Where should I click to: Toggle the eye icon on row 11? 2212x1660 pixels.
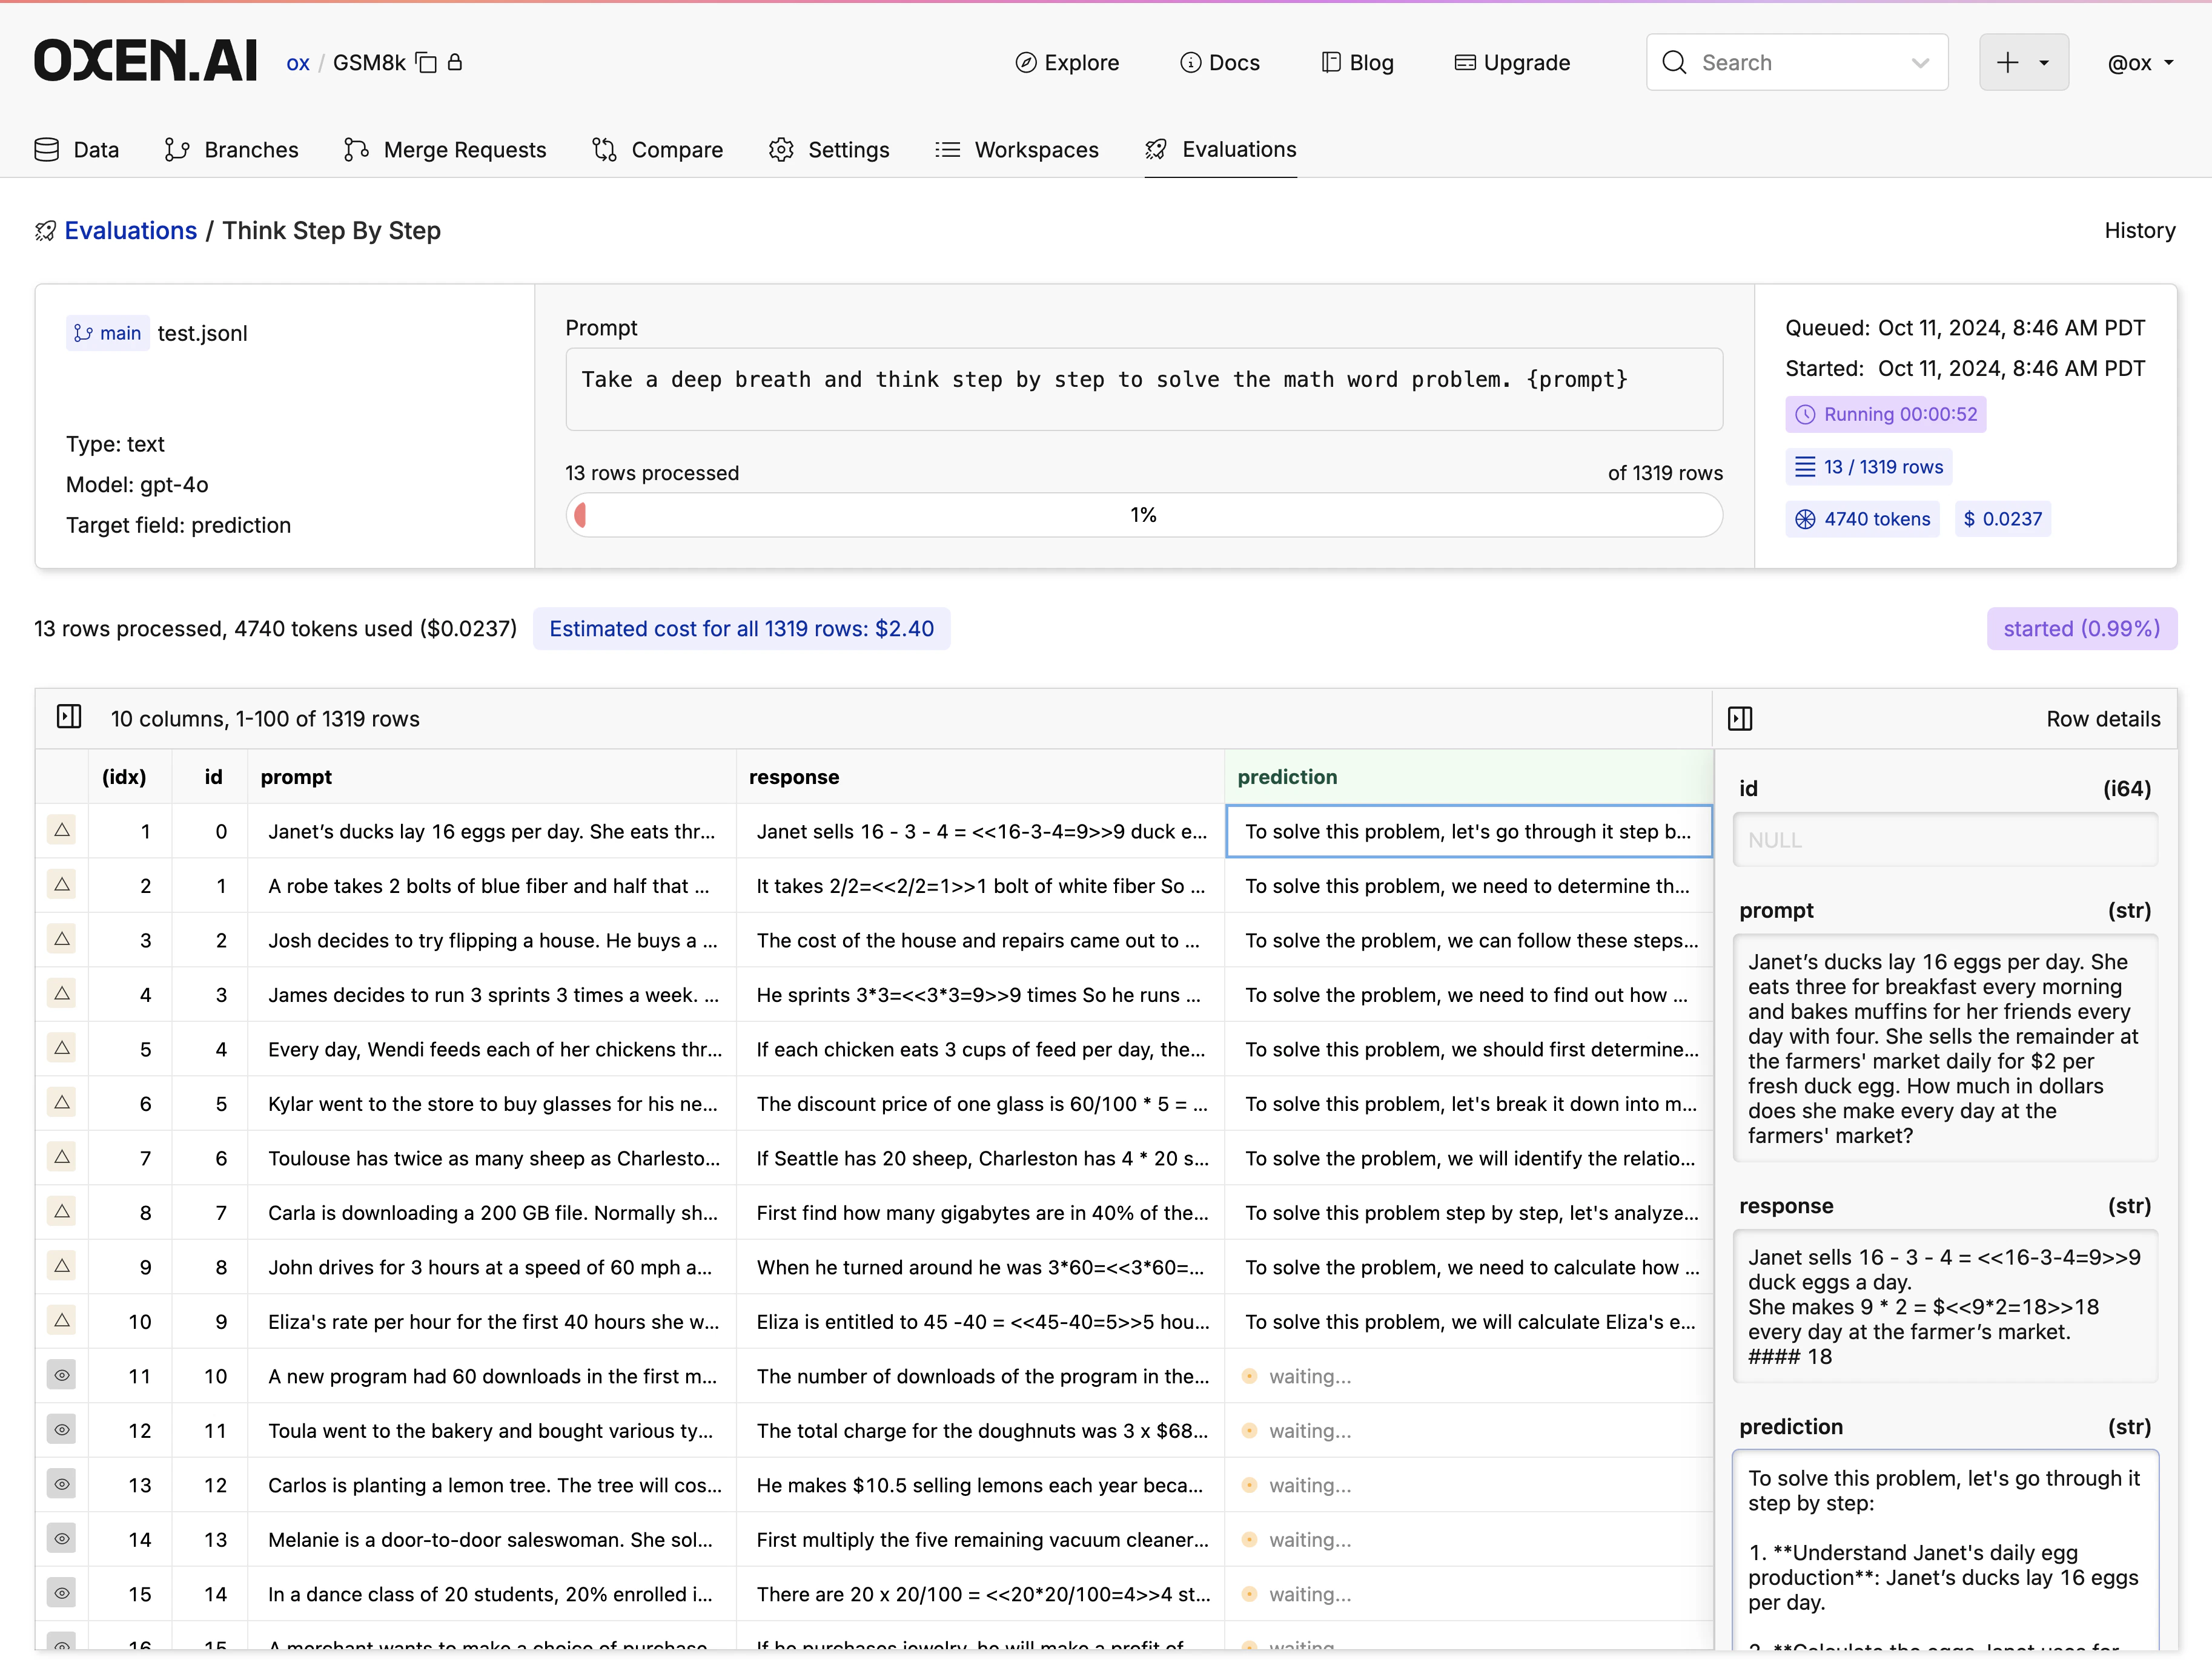point(62,1375)
